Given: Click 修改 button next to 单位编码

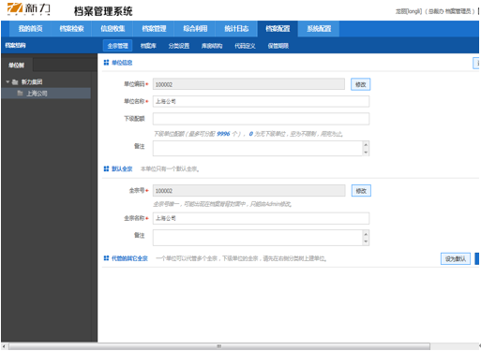Looking at the screenshot, I should [x=361, y=84].
